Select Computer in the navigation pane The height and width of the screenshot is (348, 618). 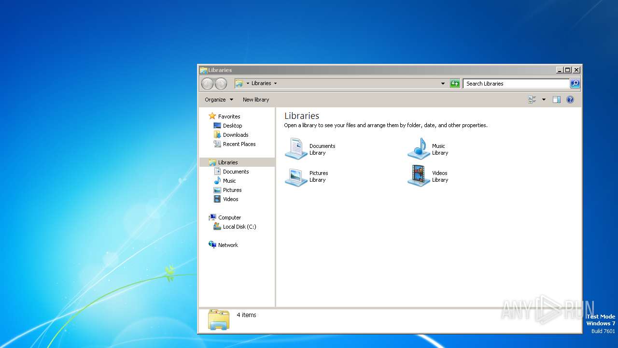pos(229,217)
